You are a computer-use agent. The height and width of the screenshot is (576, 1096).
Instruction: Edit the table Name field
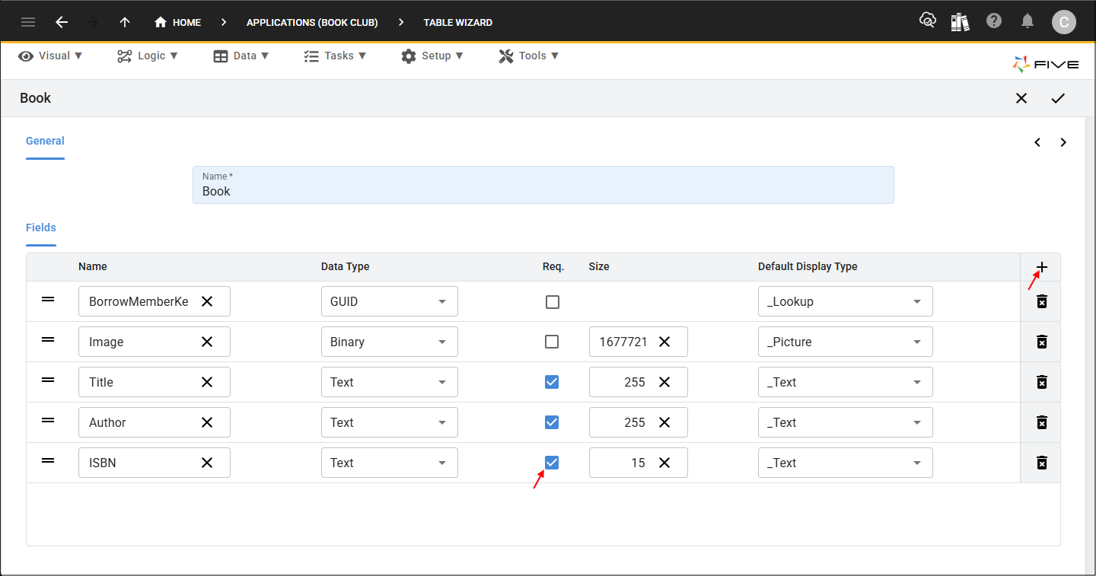coord(543,185)
